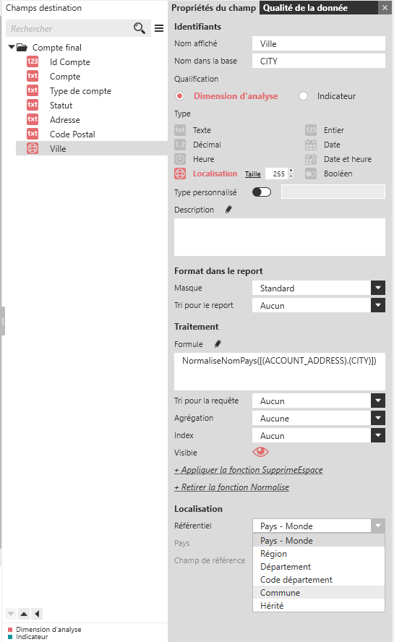This screenshot has height=642, width=394.
Task: Collapse the Compte final tree node
Action: tap(12, 47)
